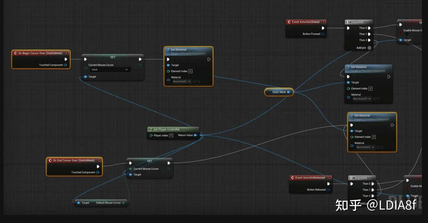Select the Default Mouse Cursor label
The image size is (428, 223).
[x=108, y=203]
